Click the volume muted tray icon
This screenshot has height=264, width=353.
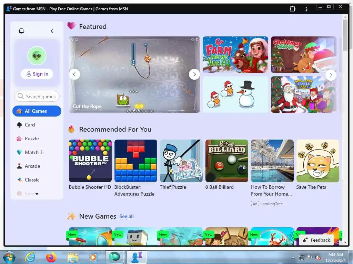coord(318,258)
